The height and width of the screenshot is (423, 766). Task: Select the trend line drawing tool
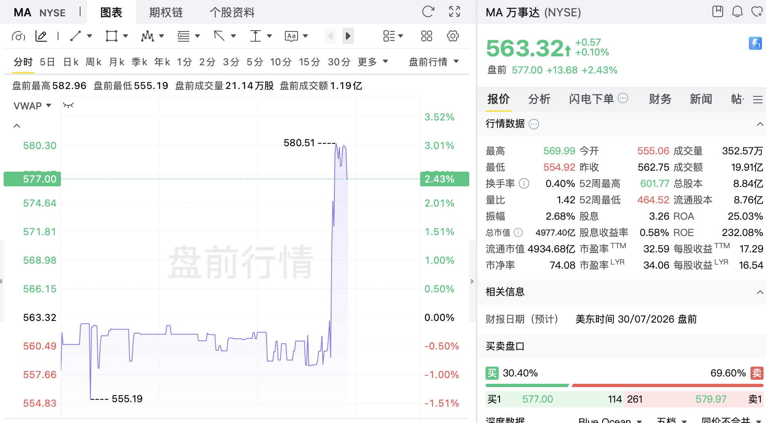click(x=75, y=36)
